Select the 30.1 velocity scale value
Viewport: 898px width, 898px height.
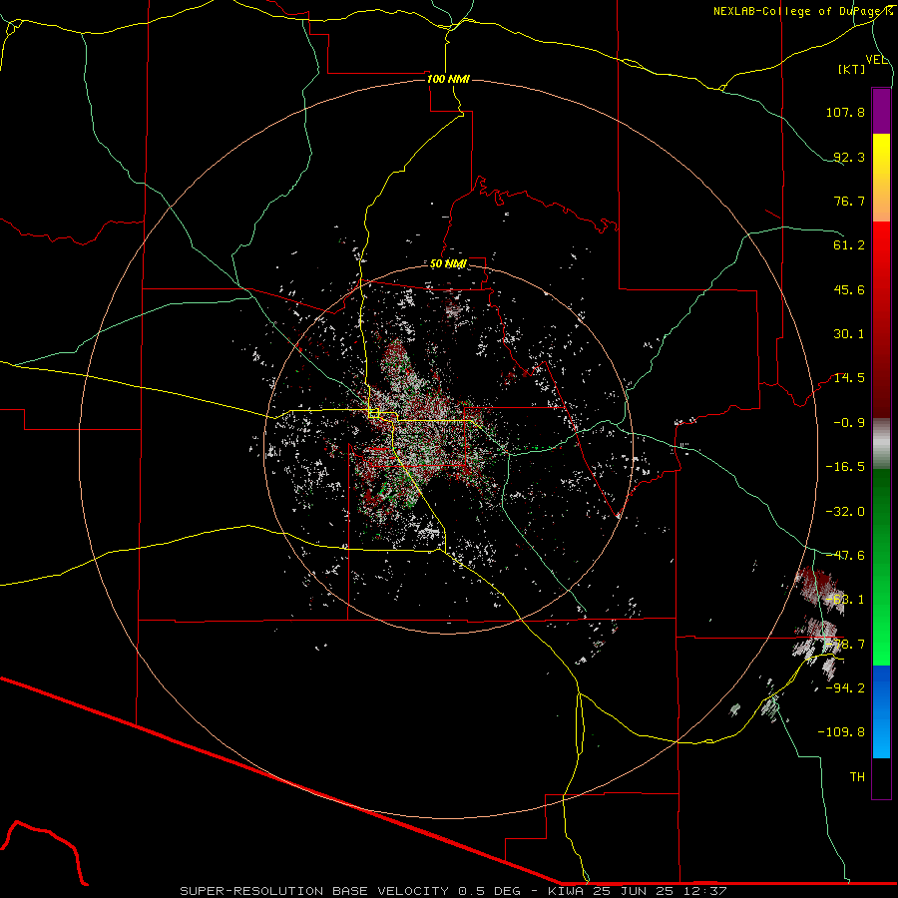pos(849,334)
